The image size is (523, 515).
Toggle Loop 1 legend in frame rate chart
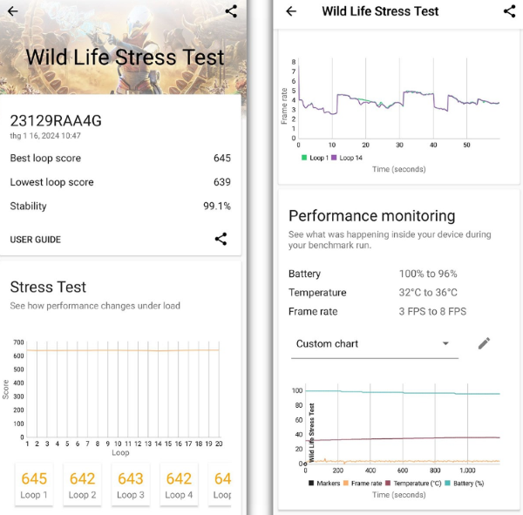(316, 158)
